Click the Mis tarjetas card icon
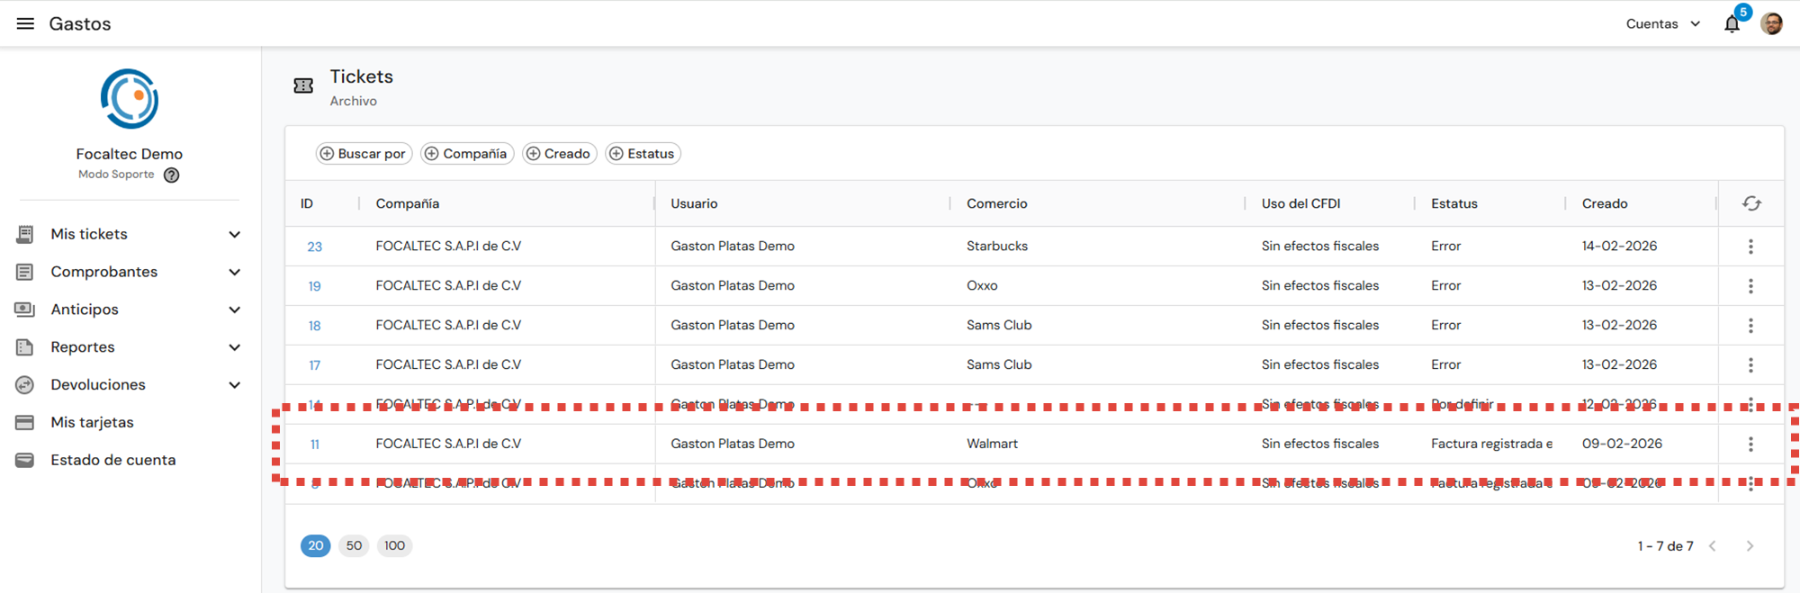The image size is (1800, 593). [x=25, y=422]
